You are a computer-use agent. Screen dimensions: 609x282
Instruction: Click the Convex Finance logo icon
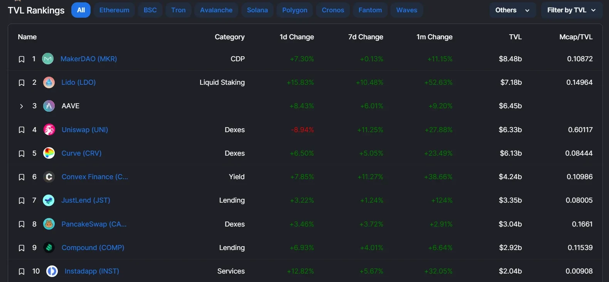(49, 177)
